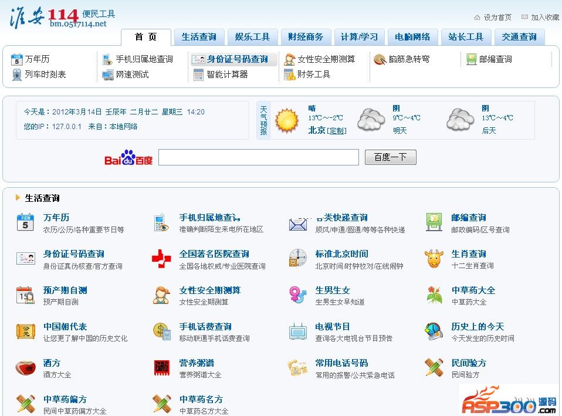This screenshot has height=416, width=562.
Task: Open the 娱乐工具 tab
Action: coord(252,37)
